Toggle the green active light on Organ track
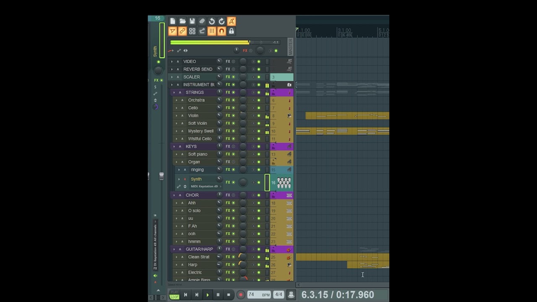The height and width of the screenshot is (302, 537). pos(259,162)
